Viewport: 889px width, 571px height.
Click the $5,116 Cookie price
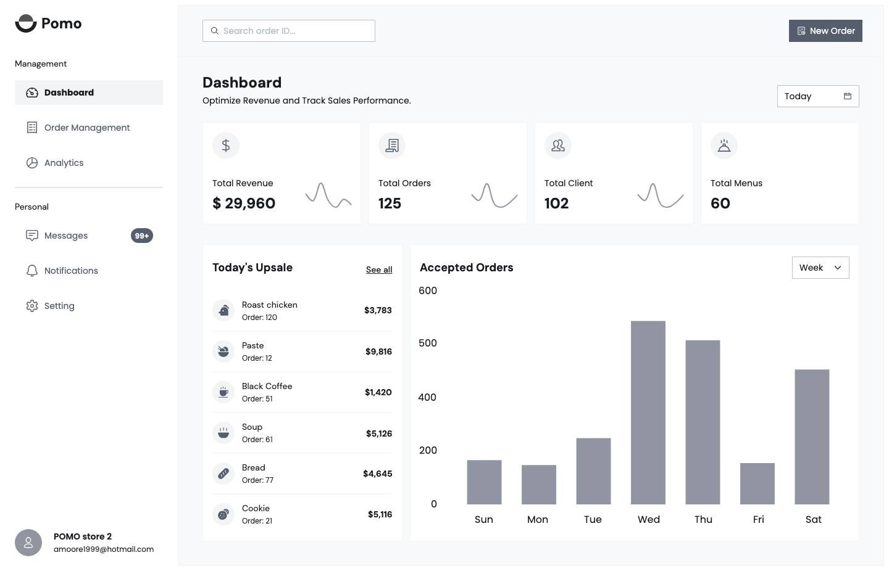[x=380, y=514]
